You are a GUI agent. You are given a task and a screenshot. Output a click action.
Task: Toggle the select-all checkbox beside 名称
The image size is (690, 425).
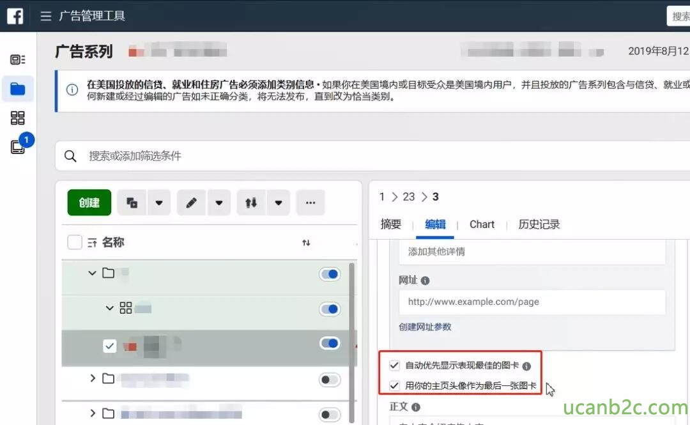75,242
